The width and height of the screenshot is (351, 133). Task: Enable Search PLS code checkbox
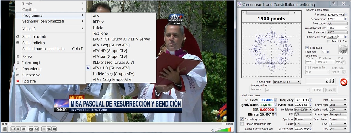329,41
